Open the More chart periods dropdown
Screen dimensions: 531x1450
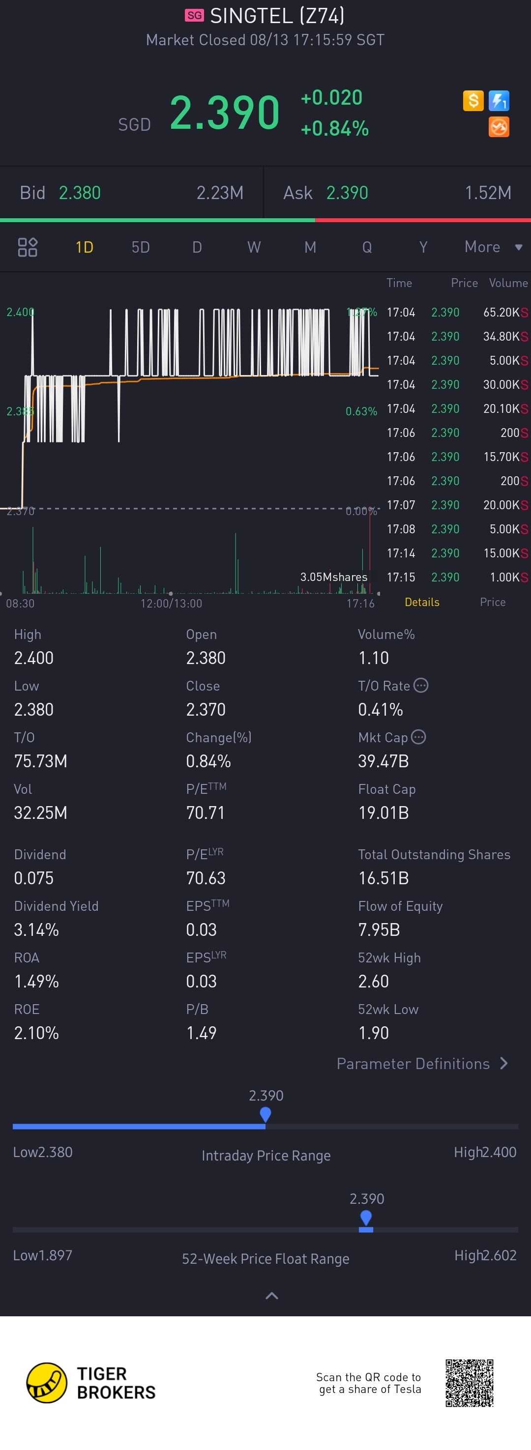[x=494, y=247]
